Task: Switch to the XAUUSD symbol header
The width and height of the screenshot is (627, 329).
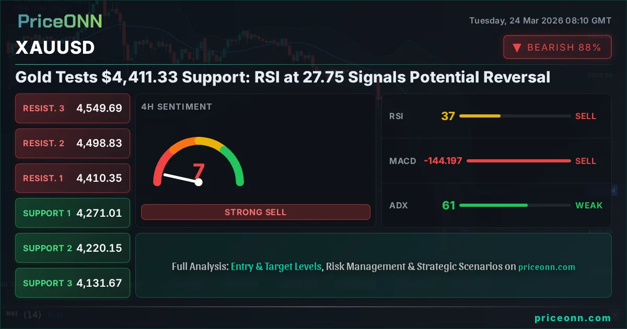Action: coord(55,48)
